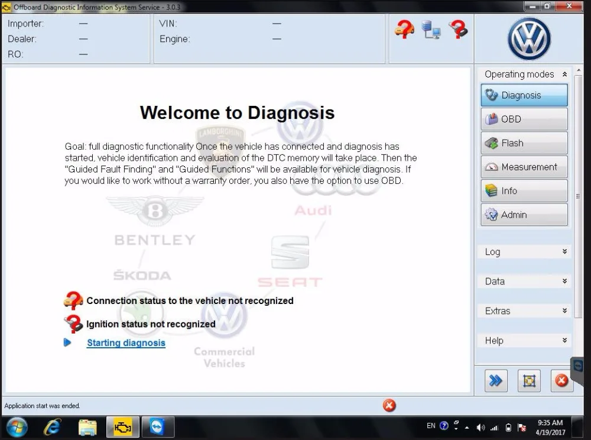Click the "Connection status to the vehicle not recognized" text
Viewport: 591px width, 440px height.
190,300
